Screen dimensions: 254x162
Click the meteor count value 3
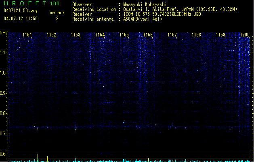[57, 19]
